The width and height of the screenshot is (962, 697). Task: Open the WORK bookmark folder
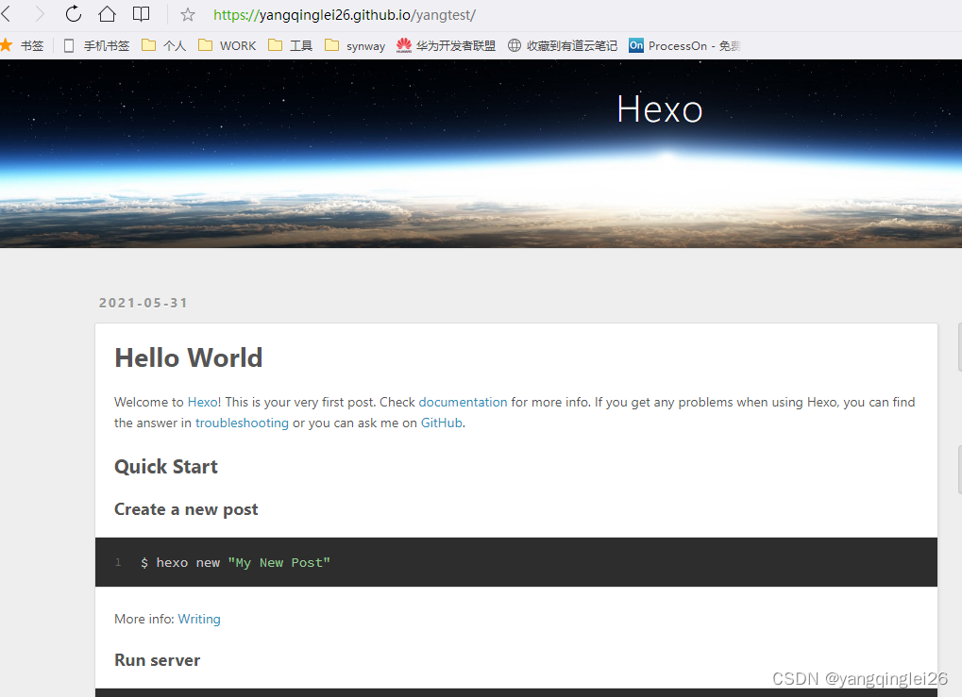coord(227,45)
